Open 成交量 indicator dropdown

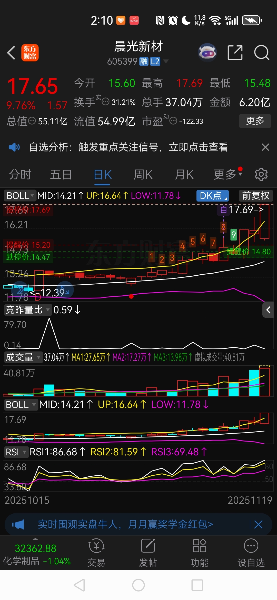point(23,357)
